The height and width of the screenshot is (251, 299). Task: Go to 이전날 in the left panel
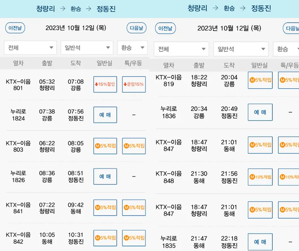[x=15, y=28]
